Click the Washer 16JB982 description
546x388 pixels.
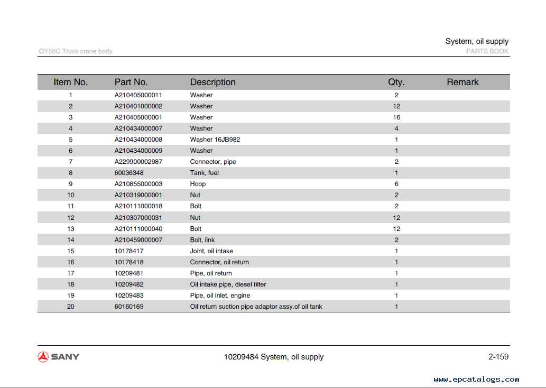click(215, 140)
